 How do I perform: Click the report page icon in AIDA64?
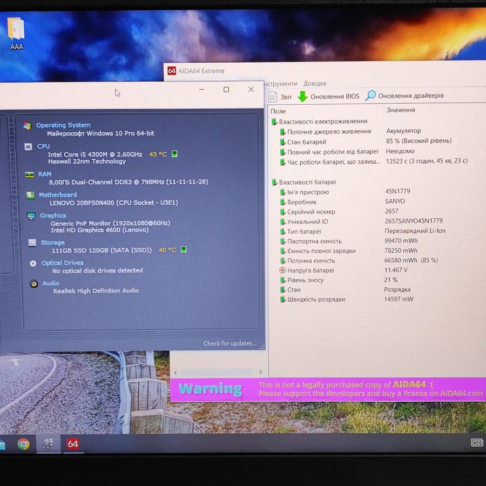point(273,97)
